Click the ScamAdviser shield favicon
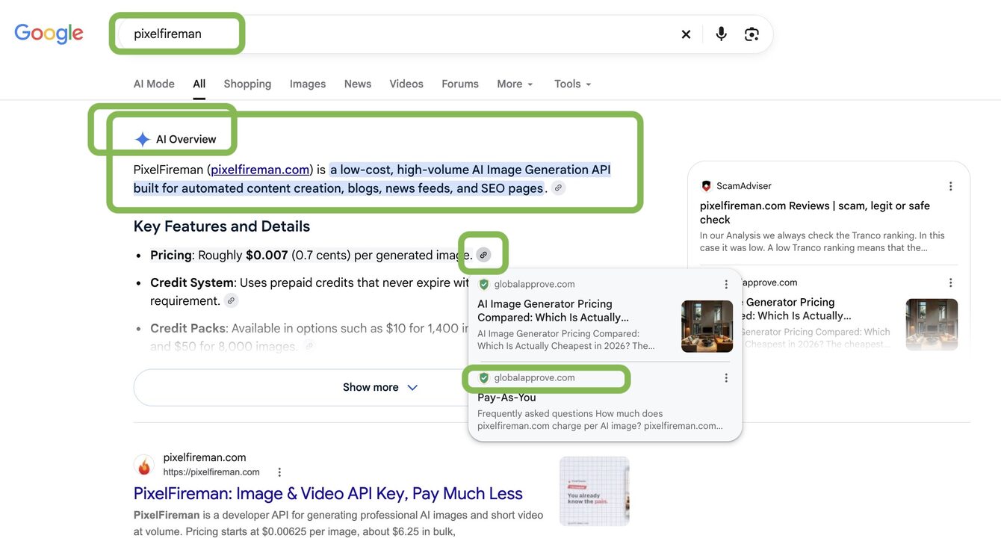The width and height of the screenshot is (1001, 550). (x=707, y=186)
